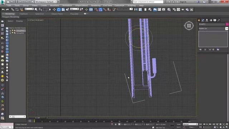Open the Customize menu
This screenshot has width=229, height=129.
pyautogui.click(x=119, y=5)
